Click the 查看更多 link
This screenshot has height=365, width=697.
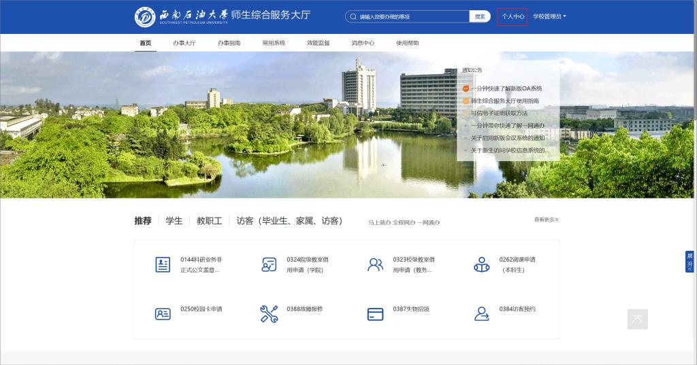(547, 220)
